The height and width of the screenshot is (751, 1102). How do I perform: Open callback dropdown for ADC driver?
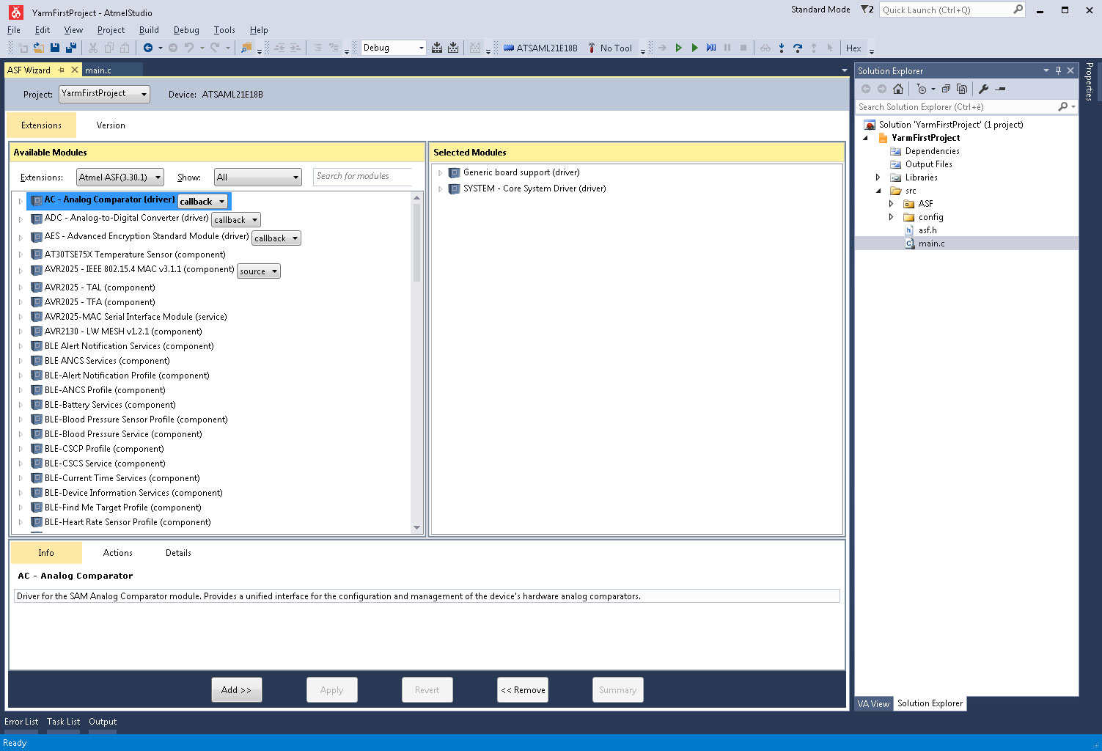[x=235, y=220]
